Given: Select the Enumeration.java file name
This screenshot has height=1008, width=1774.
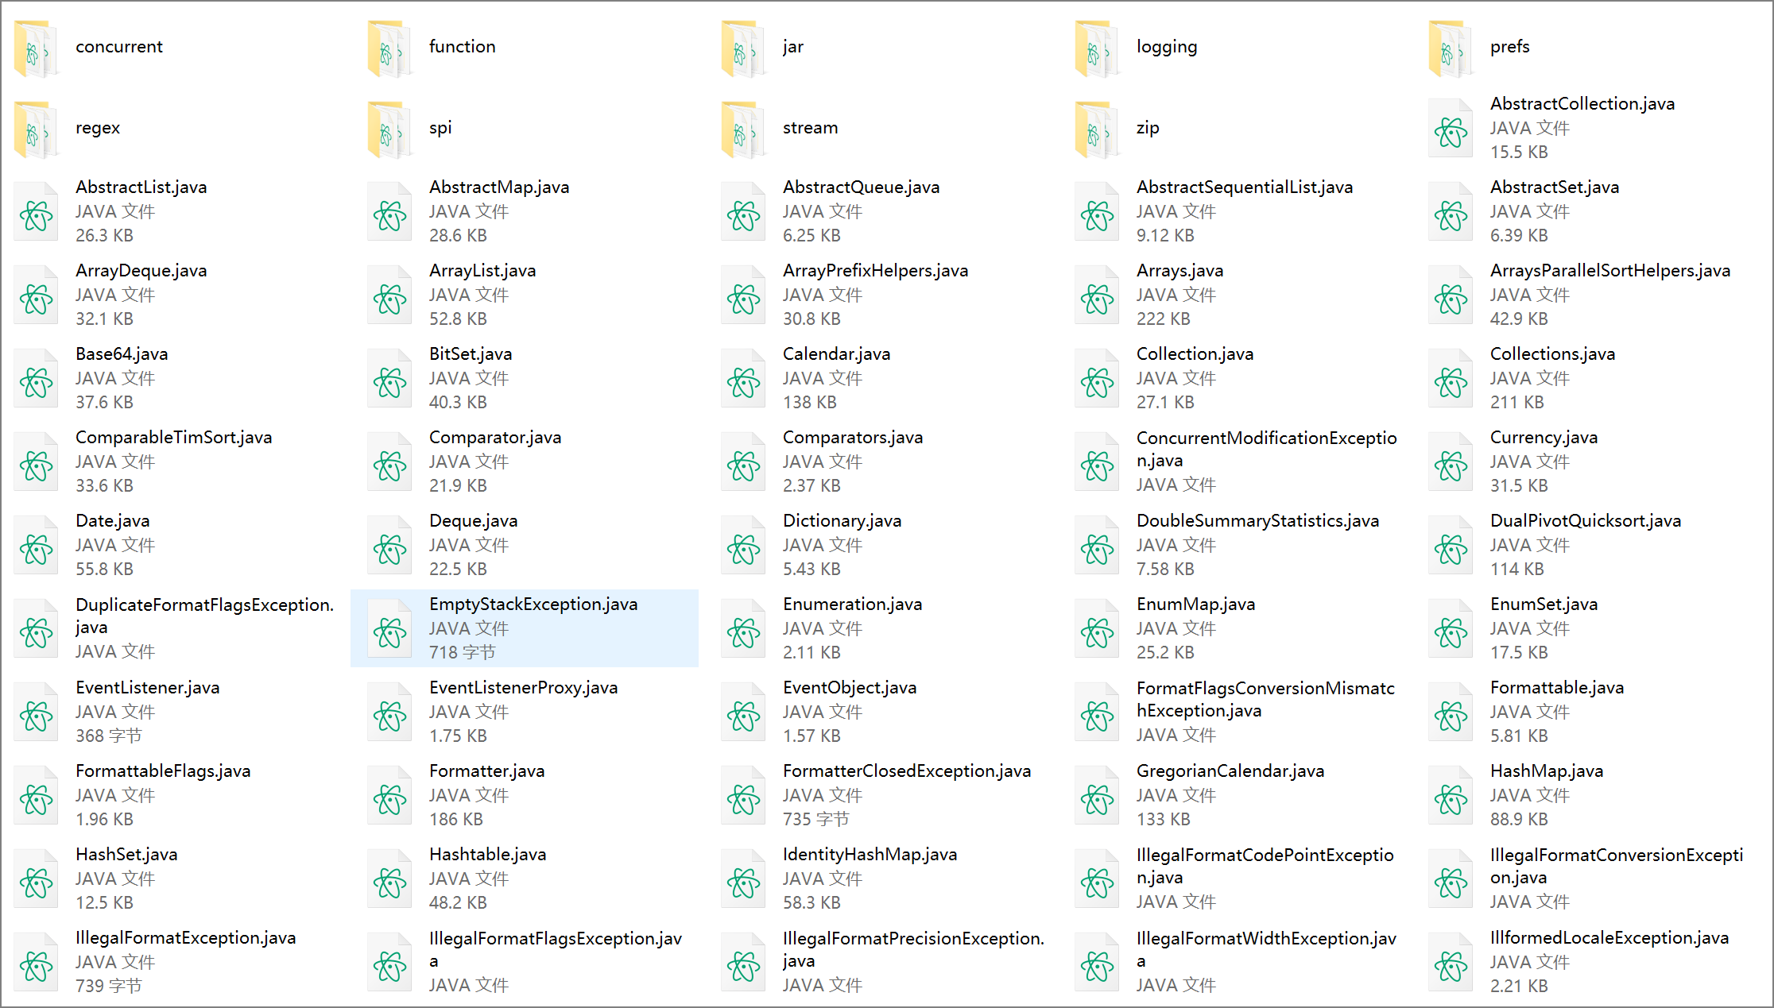Looking at the screenshot, I should point(852,604).
